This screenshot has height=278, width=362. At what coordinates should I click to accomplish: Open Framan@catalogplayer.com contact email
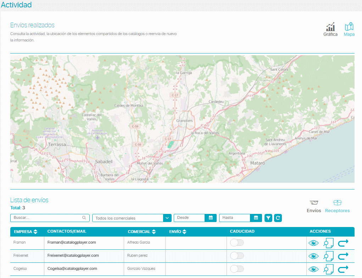72,243
